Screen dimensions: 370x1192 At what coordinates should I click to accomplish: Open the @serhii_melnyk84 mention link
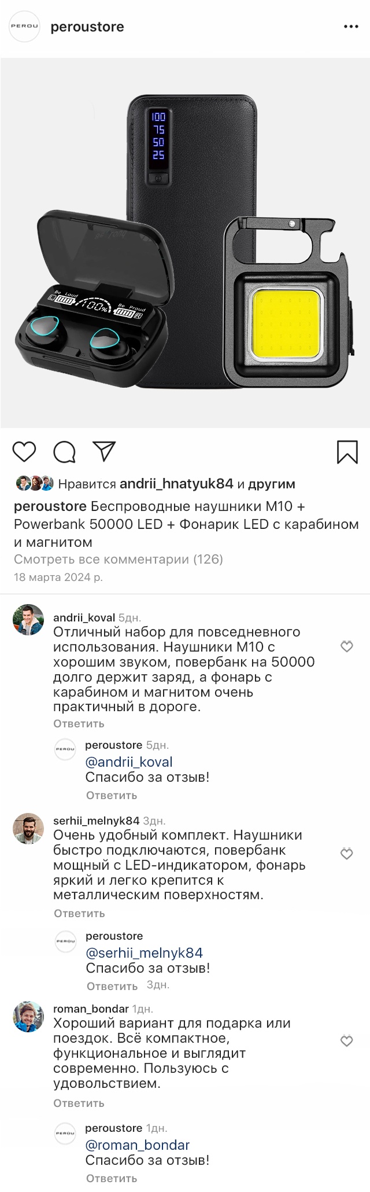(144, 953)
